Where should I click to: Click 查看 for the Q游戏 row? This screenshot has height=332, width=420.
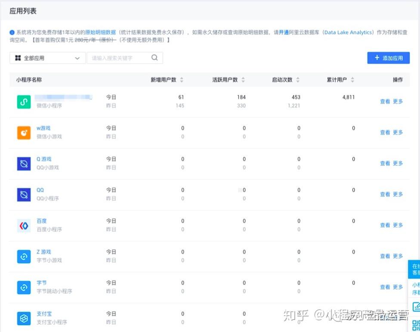(x=385, y=163)
